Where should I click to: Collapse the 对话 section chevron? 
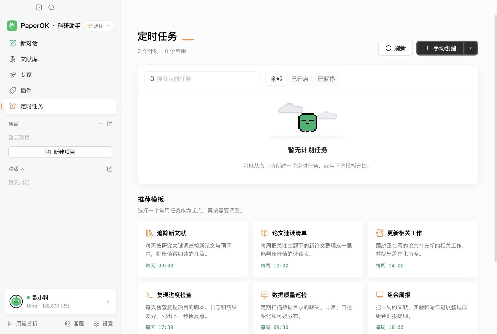pyautogui.click(x=22, y=169)
